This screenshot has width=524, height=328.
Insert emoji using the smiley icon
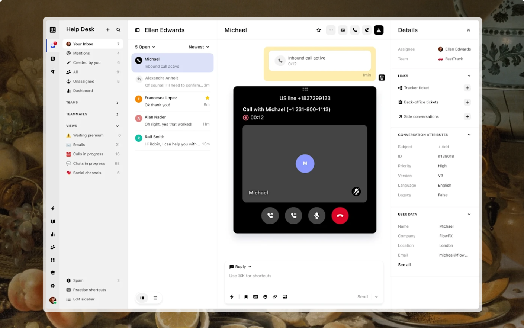265,297
